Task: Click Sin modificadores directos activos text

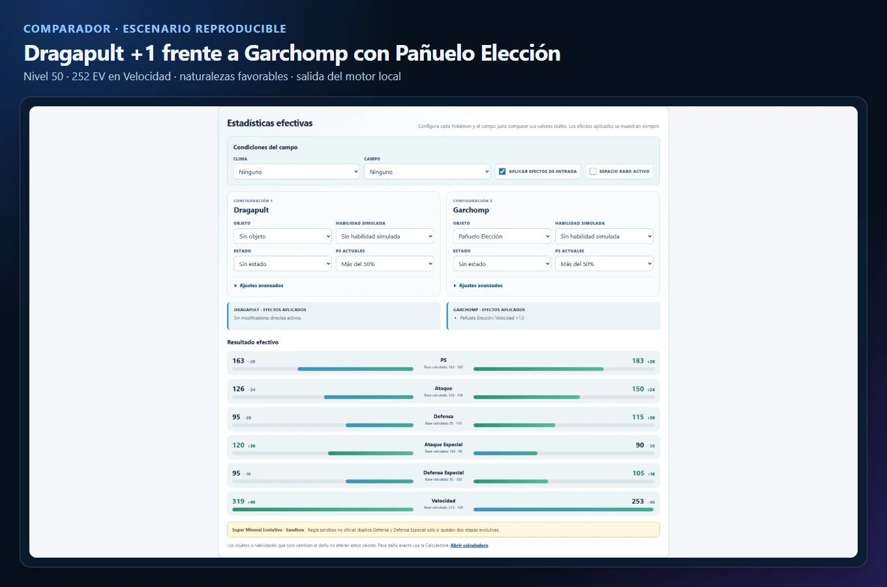Action: (x=267, y=318)
